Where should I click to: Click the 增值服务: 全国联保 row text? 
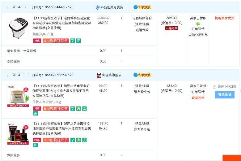[x=22, y=51]
